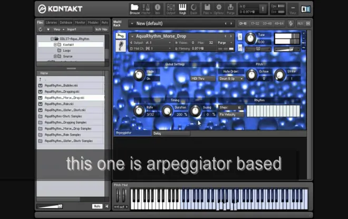Click the Pitch wheel slider

coord(118,195)
